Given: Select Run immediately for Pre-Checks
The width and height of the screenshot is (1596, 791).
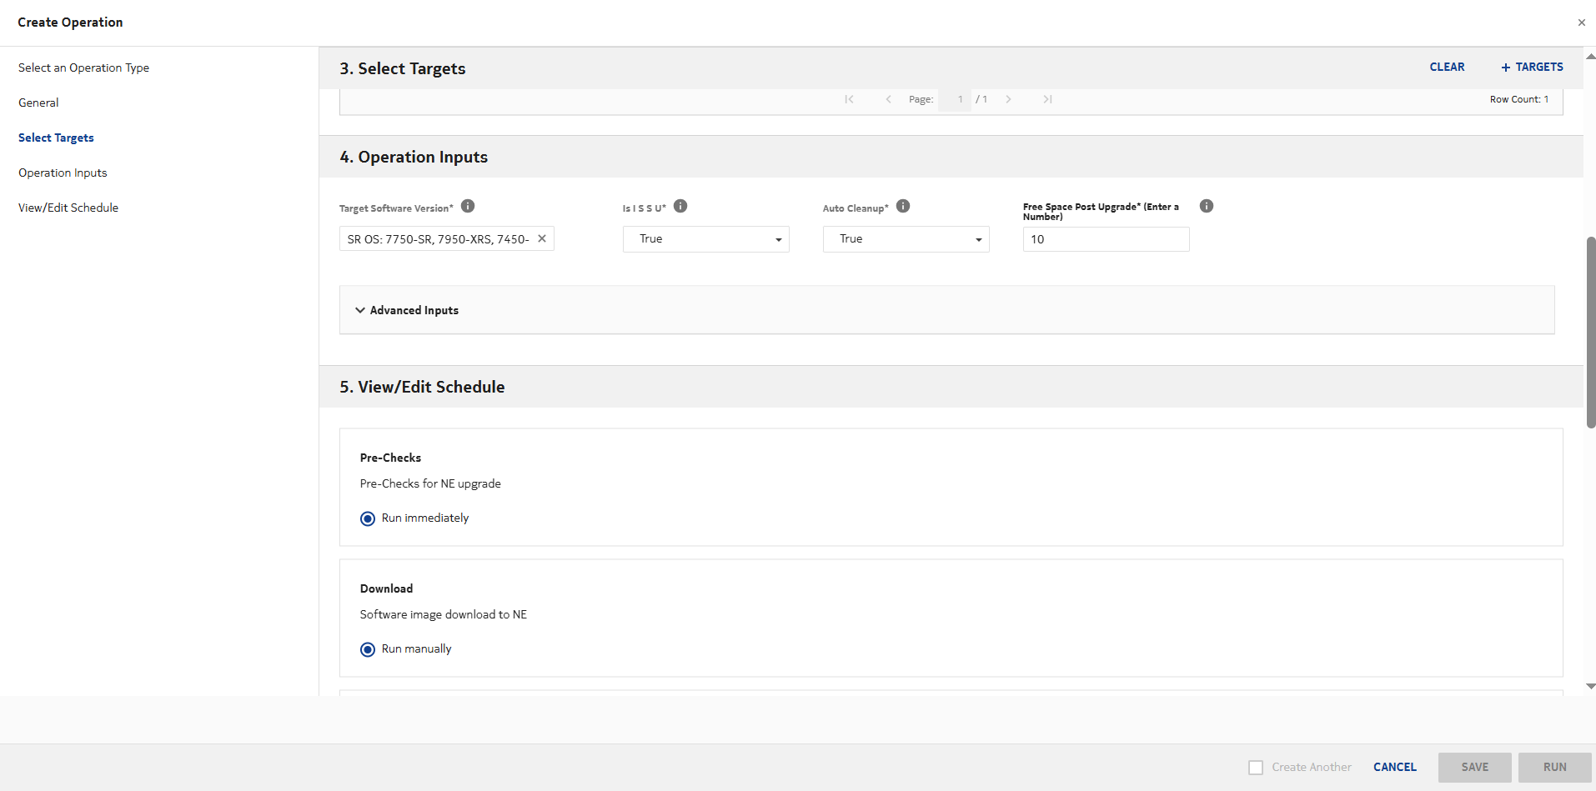Looking at the screenshot, I should [x=368, y=518].
